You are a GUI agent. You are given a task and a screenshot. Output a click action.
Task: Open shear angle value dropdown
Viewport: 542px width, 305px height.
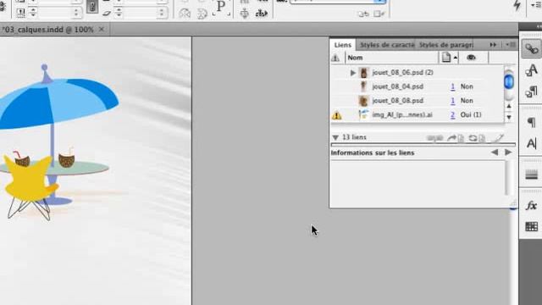pyautogui.click(x=162, y=13)
